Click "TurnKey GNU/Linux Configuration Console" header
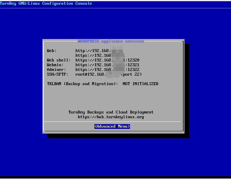The image size is (231, 180). [x=46, y=3]
